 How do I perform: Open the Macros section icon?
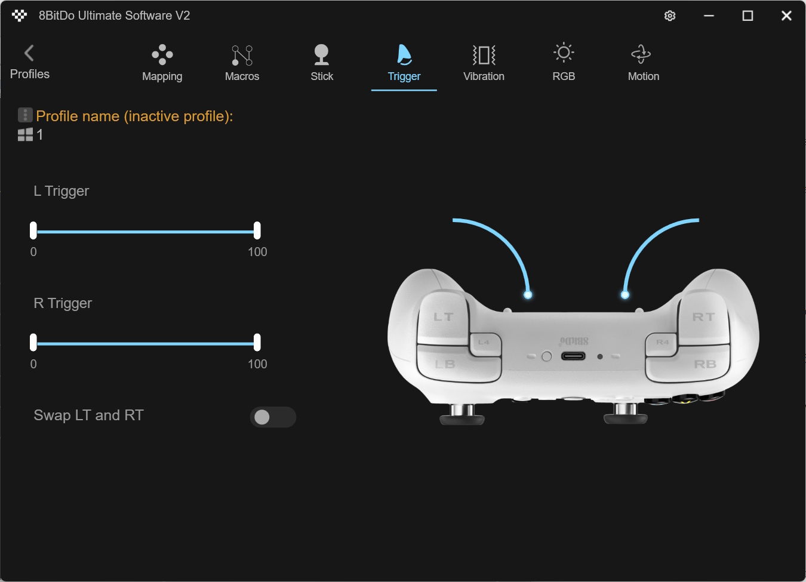[242, 55]
